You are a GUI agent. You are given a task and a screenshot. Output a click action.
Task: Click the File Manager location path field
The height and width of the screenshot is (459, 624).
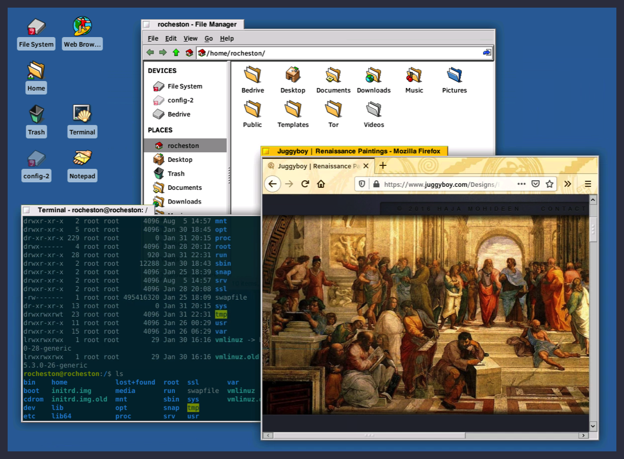[345, 53]
